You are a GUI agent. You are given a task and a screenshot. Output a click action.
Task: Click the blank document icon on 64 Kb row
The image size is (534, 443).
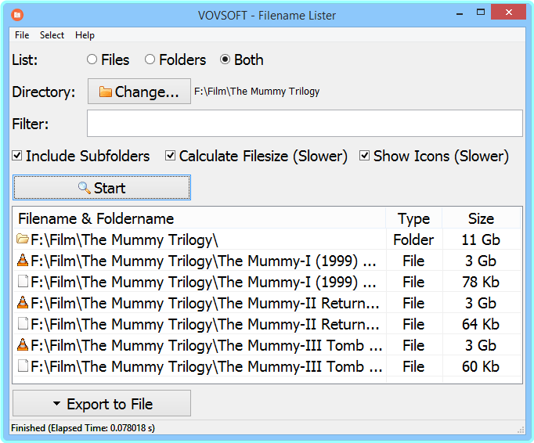tap(23, 325)
